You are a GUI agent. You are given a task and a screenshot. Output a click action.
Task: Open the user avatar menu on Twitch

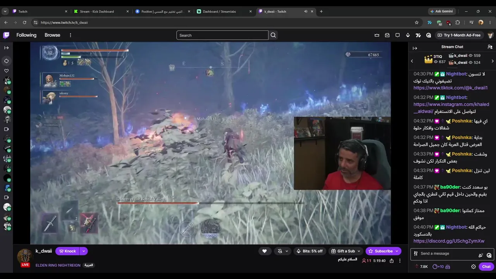(490, 35)
